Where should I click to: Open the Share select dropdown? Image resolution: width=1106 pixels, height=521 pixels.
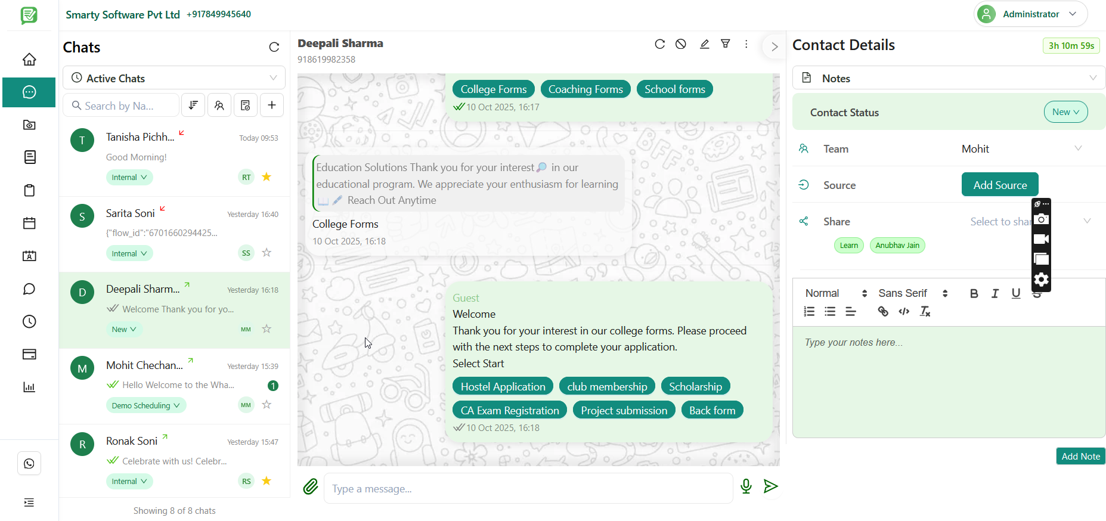tap(1029, 222)
